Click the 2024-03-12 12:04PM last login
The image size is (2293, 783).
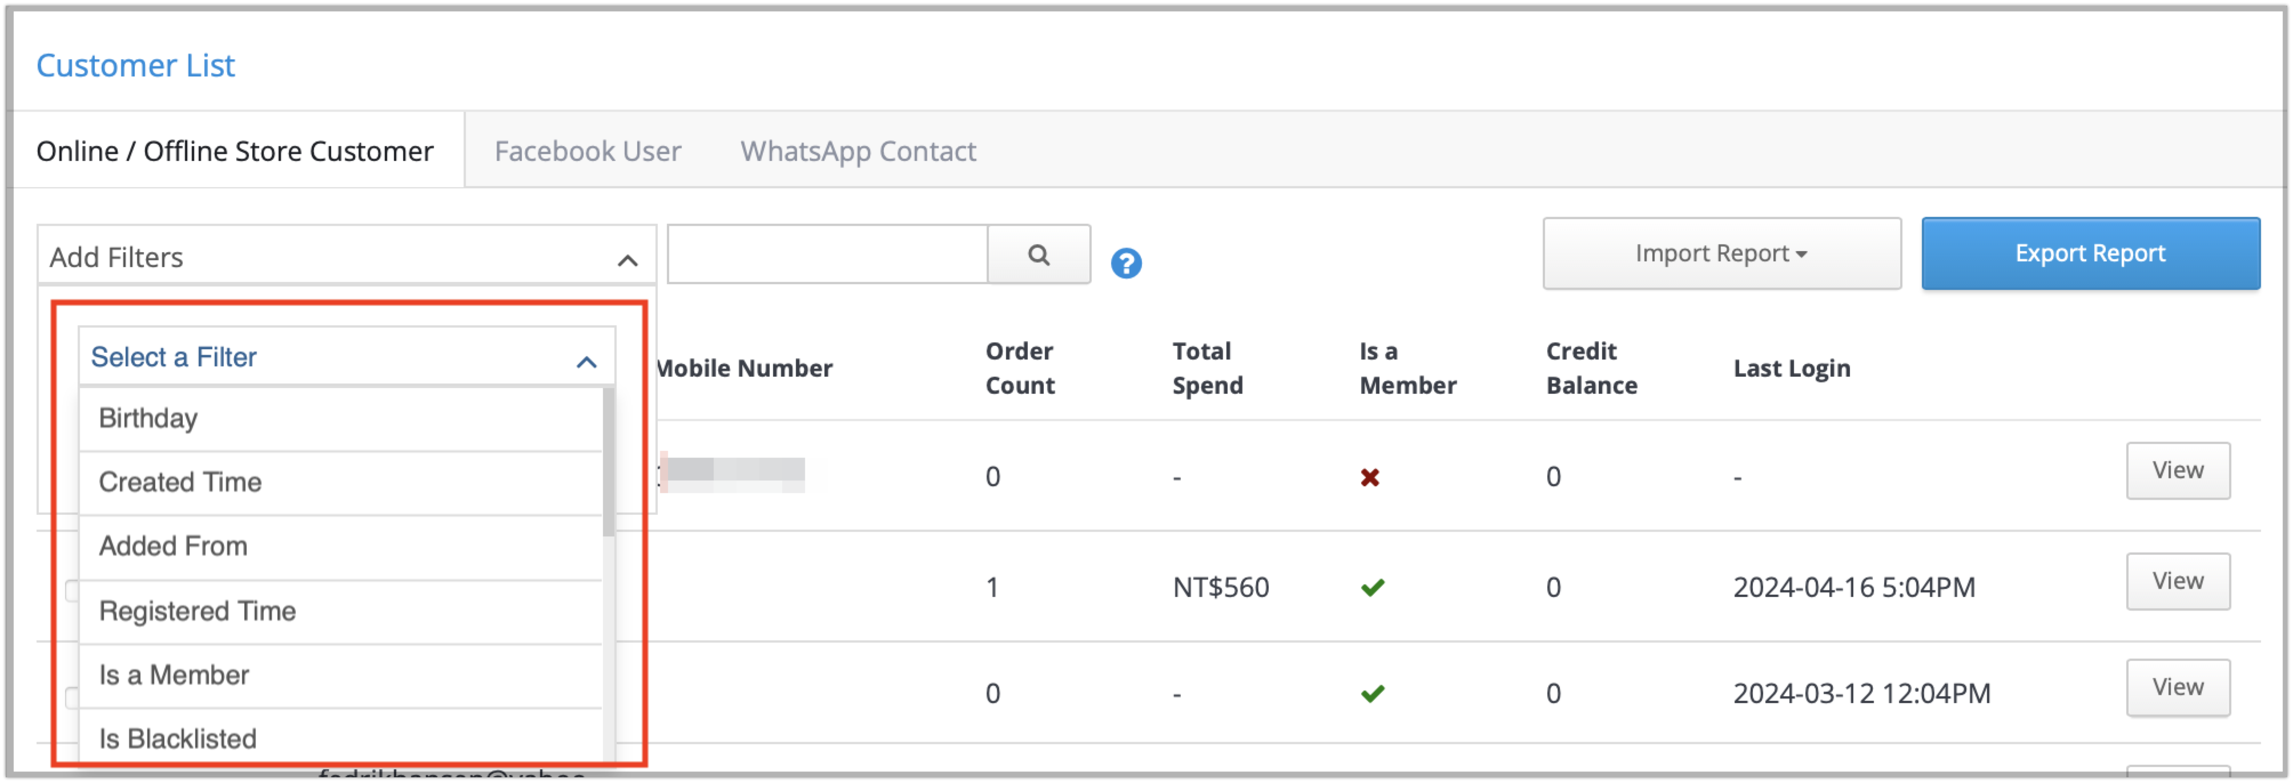1861,693
